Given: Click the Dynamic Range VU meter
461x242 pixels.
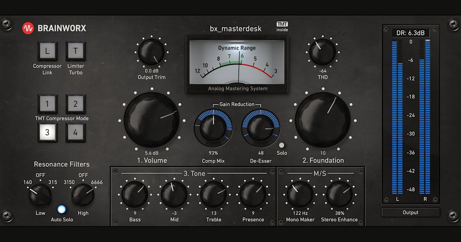Looking at the screenshot, I should pyautogui.click(x=237, y=62).
